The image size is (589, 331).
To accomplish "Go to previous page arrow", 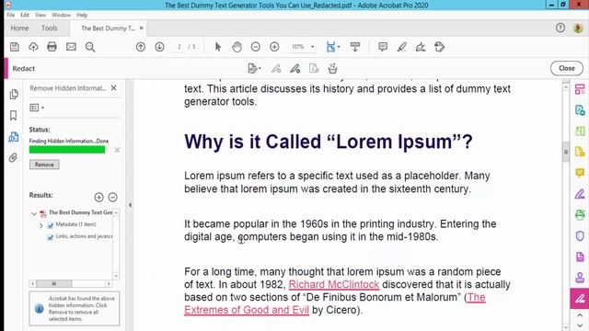I will [x=141, y=47].
